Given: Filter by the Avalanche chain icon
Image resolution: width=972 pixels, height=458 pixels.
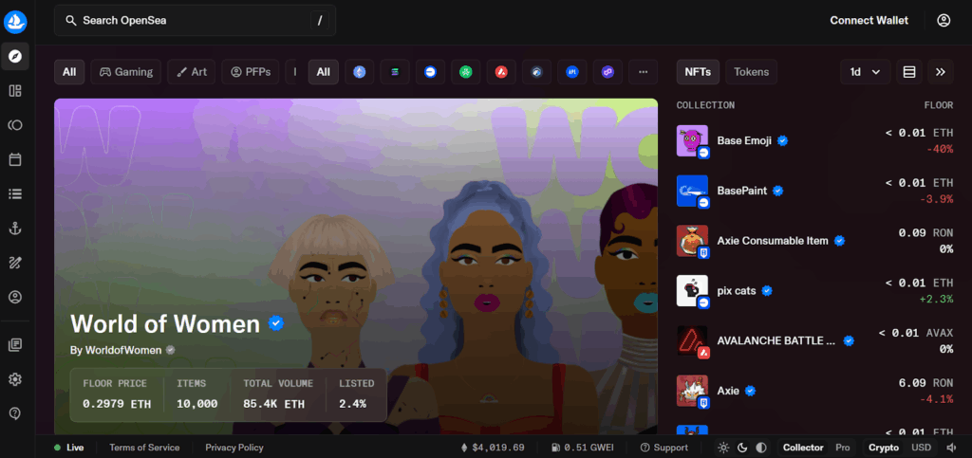Looking at the screenshot, I should [500, 71].
